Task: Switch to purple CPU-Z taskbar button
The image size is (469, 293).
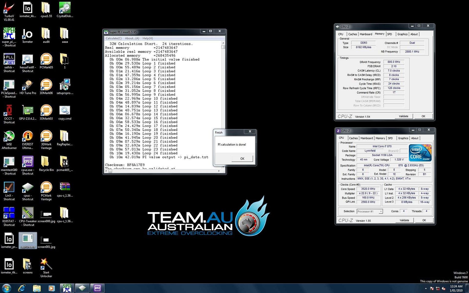Action: pos(97,288)
